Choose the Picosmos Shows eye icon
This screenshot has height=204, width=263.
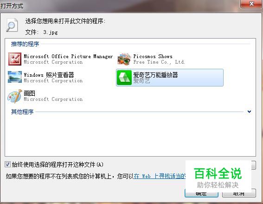point(124,59)
